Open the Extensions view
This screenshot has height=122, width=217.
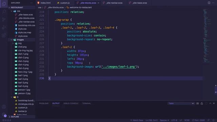4,35
